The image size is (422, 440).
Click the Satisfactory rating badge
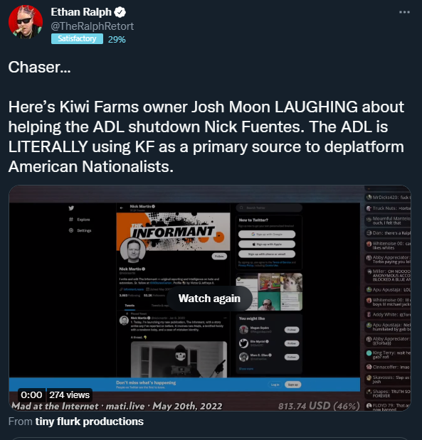pyautogui.click(x=77, y=38)
